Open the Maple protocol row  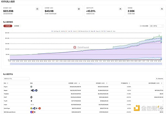click(6, 90)
